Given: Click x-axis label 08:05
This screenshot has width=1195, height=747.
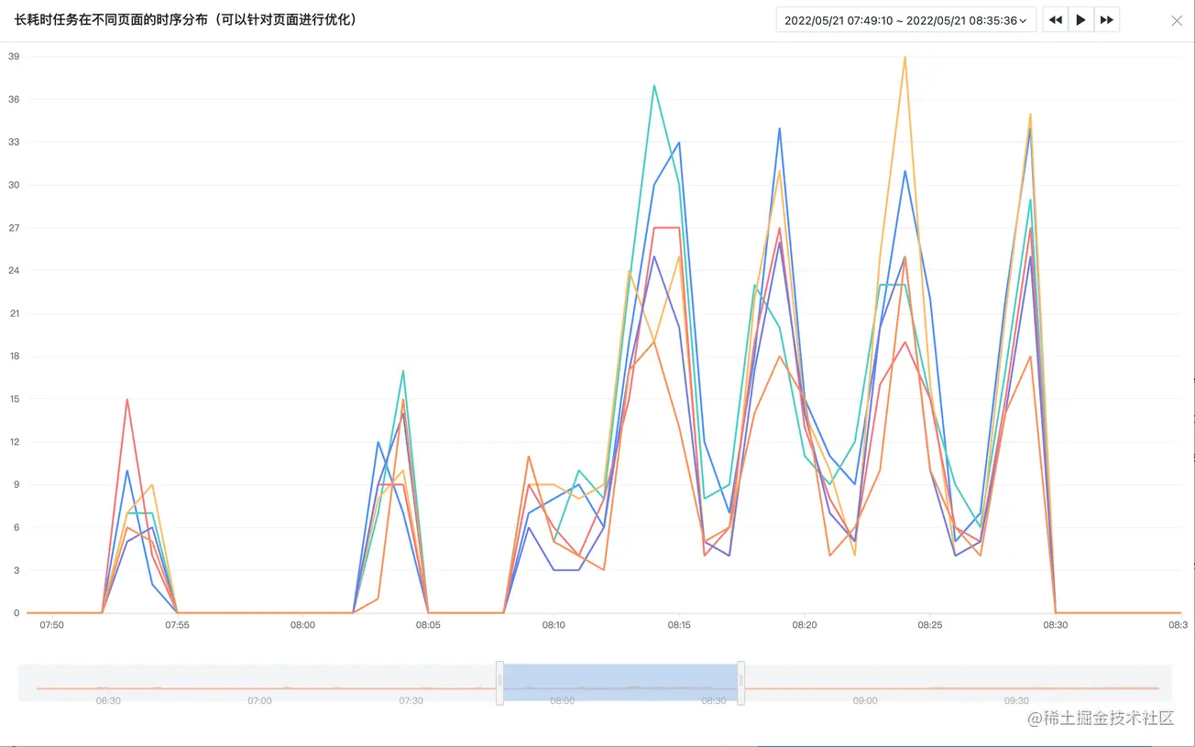Looking at the screenshot, I should point(428,625).
